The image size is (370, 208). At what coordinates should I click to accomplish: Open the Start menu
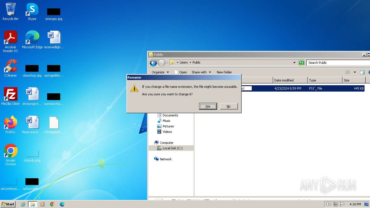pos(8,204)
